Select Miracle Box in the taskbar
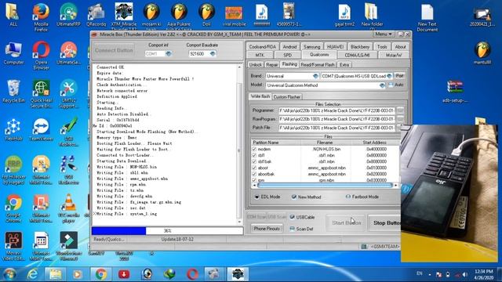The height and width of the screenshot is (282, 502). pos(238,274)
